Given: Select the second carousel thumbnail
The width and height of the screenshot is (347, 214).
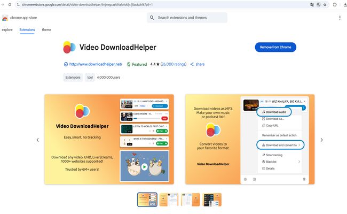Looking at the screenshot, I should [x=169, y=200].
